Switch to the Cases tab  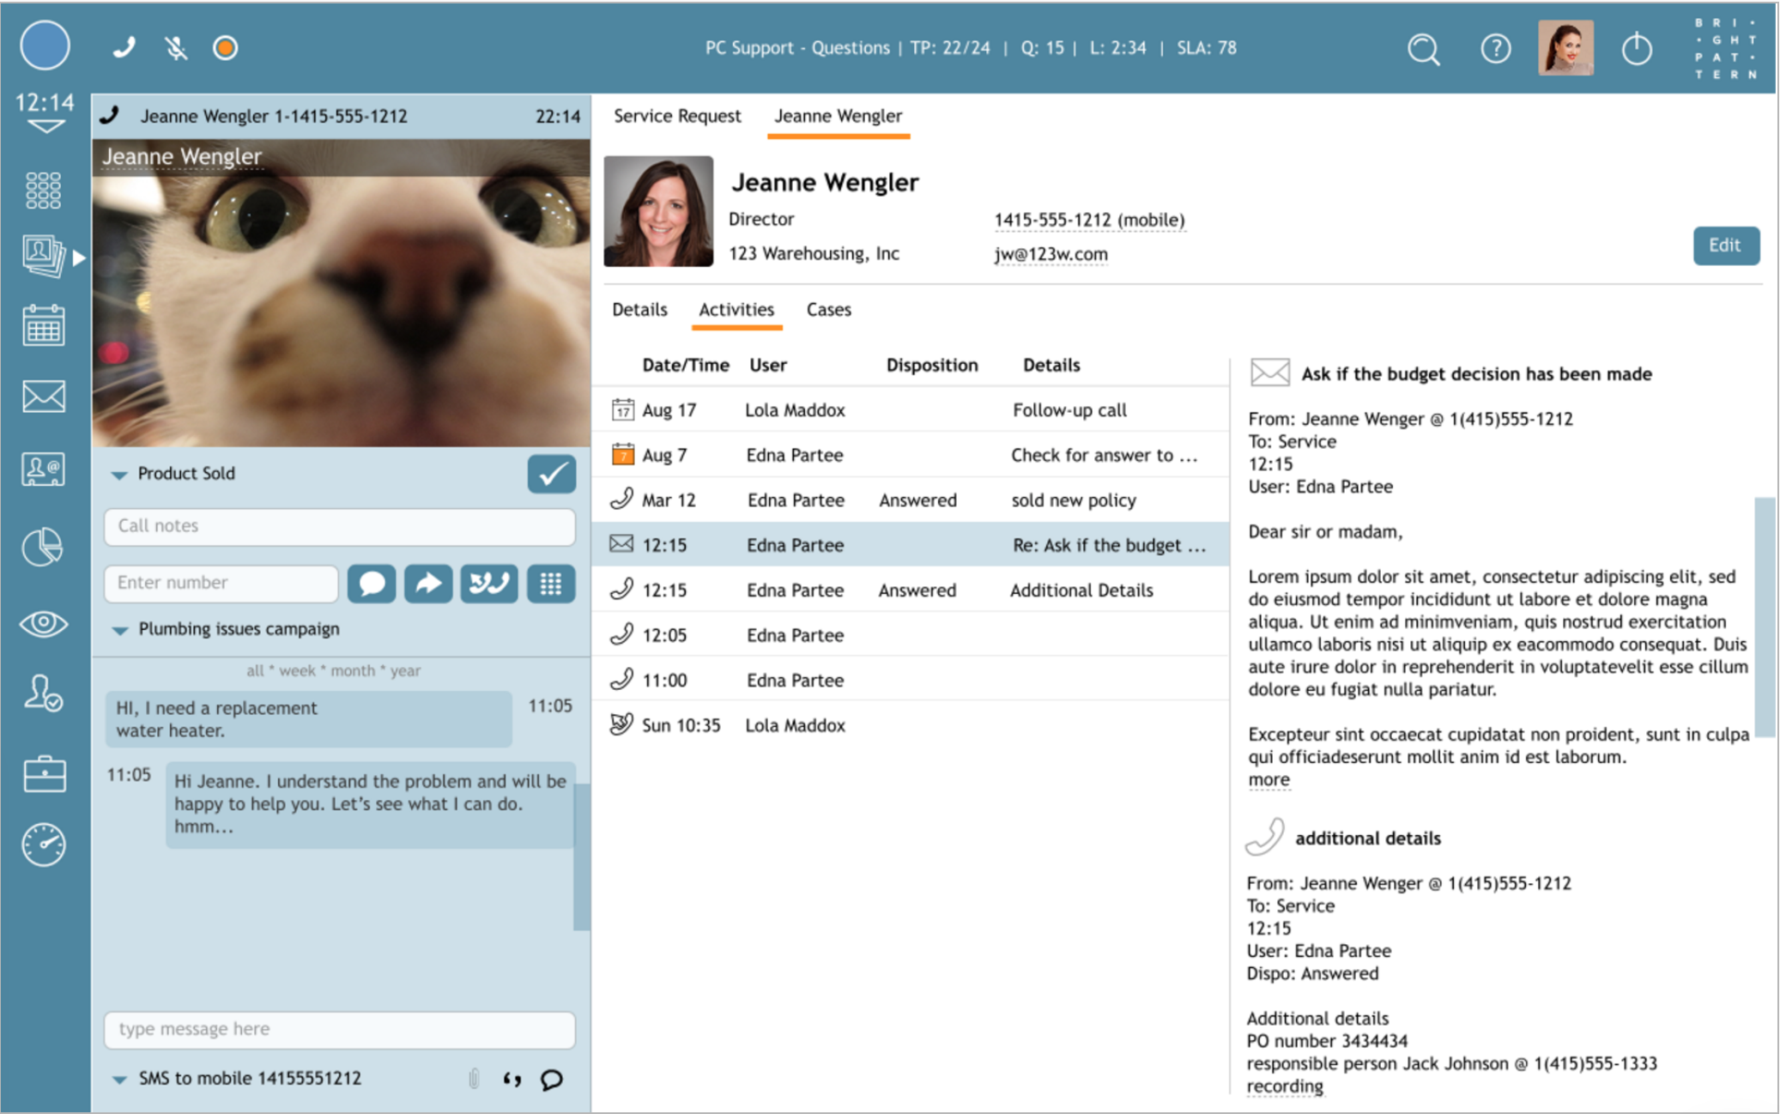coord(827,309)
